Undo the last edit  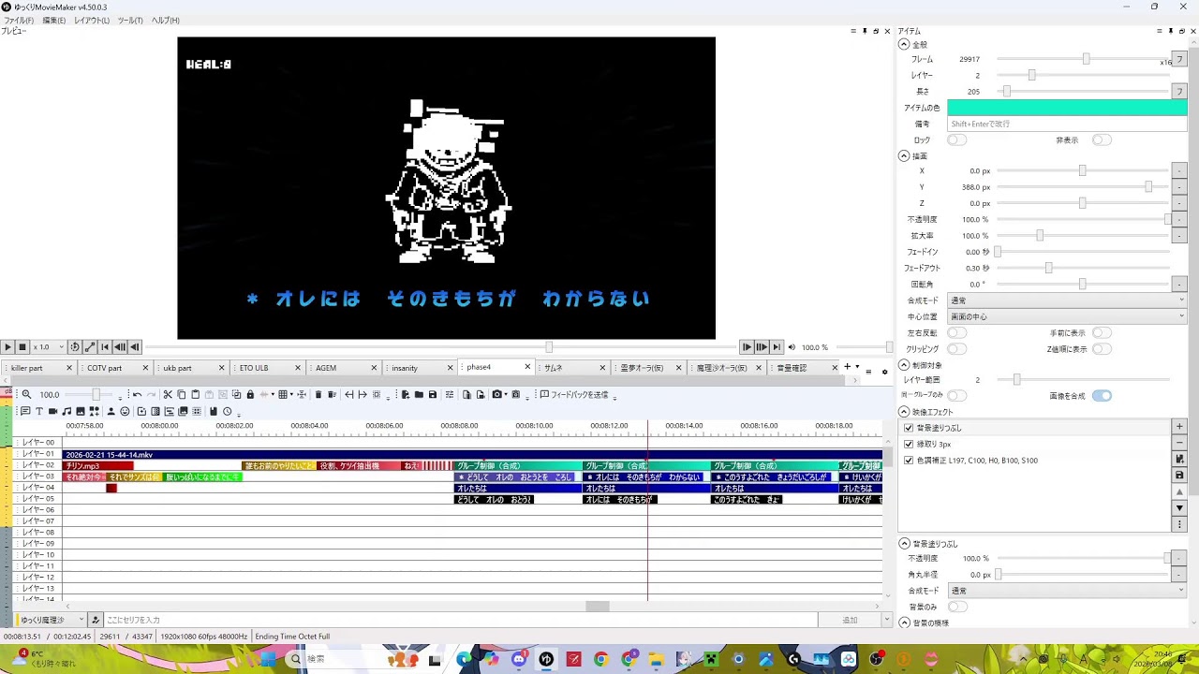[x=137, y=394]
